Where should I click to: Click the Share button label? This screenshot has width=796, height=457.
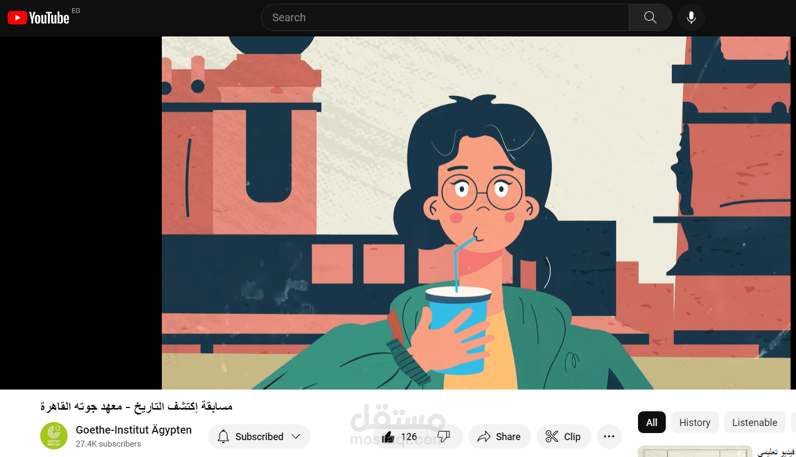(508, 436)
